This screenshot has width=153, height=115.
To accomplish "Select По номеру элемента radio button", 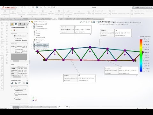I will (x=14, y=41).
